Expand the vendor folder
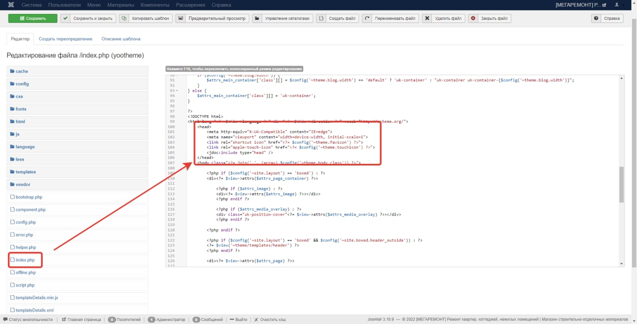637x324 pixels. coord(77,184)
